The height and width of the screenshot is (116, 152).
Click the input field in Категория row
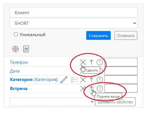pos(121,80)
